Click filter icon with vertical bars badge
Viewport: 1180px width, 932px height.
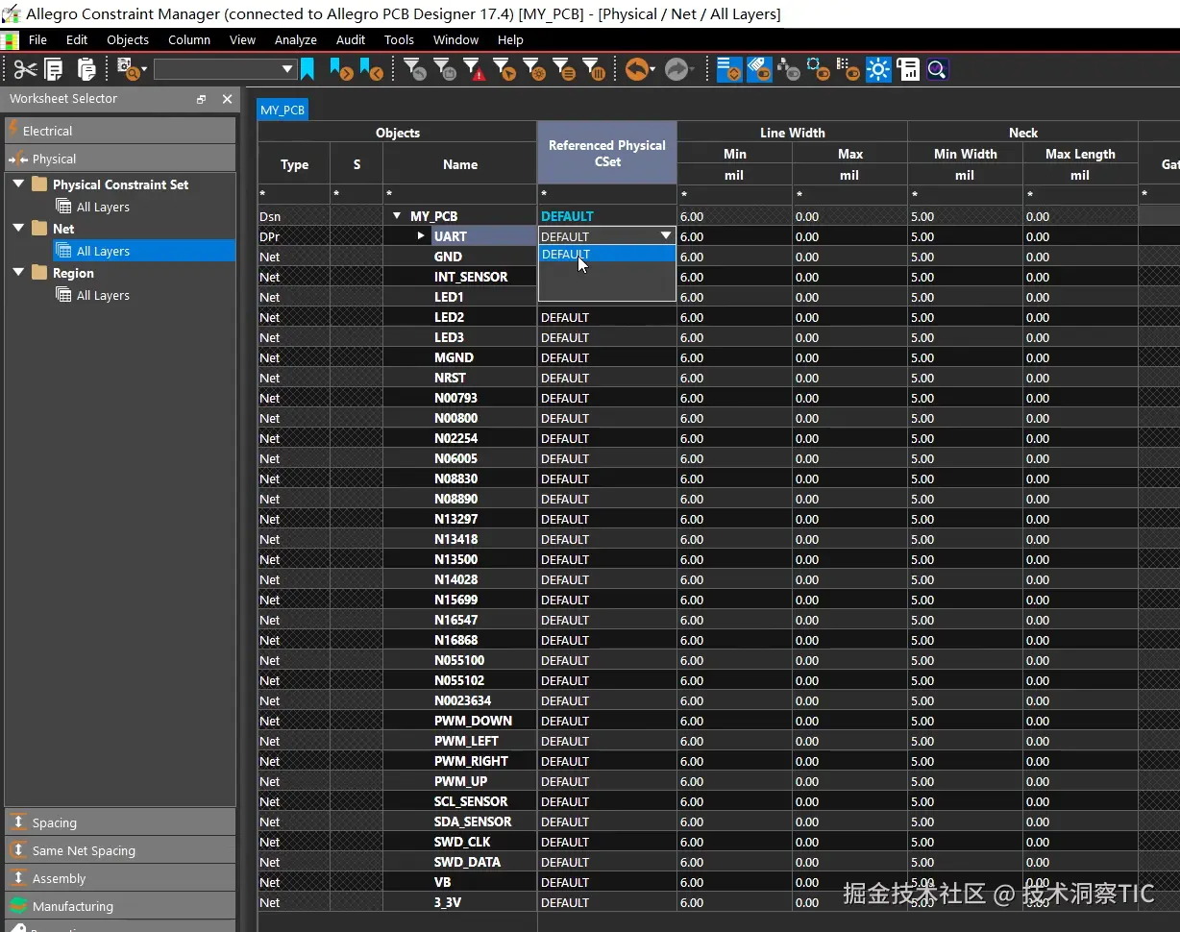(594, 69)
